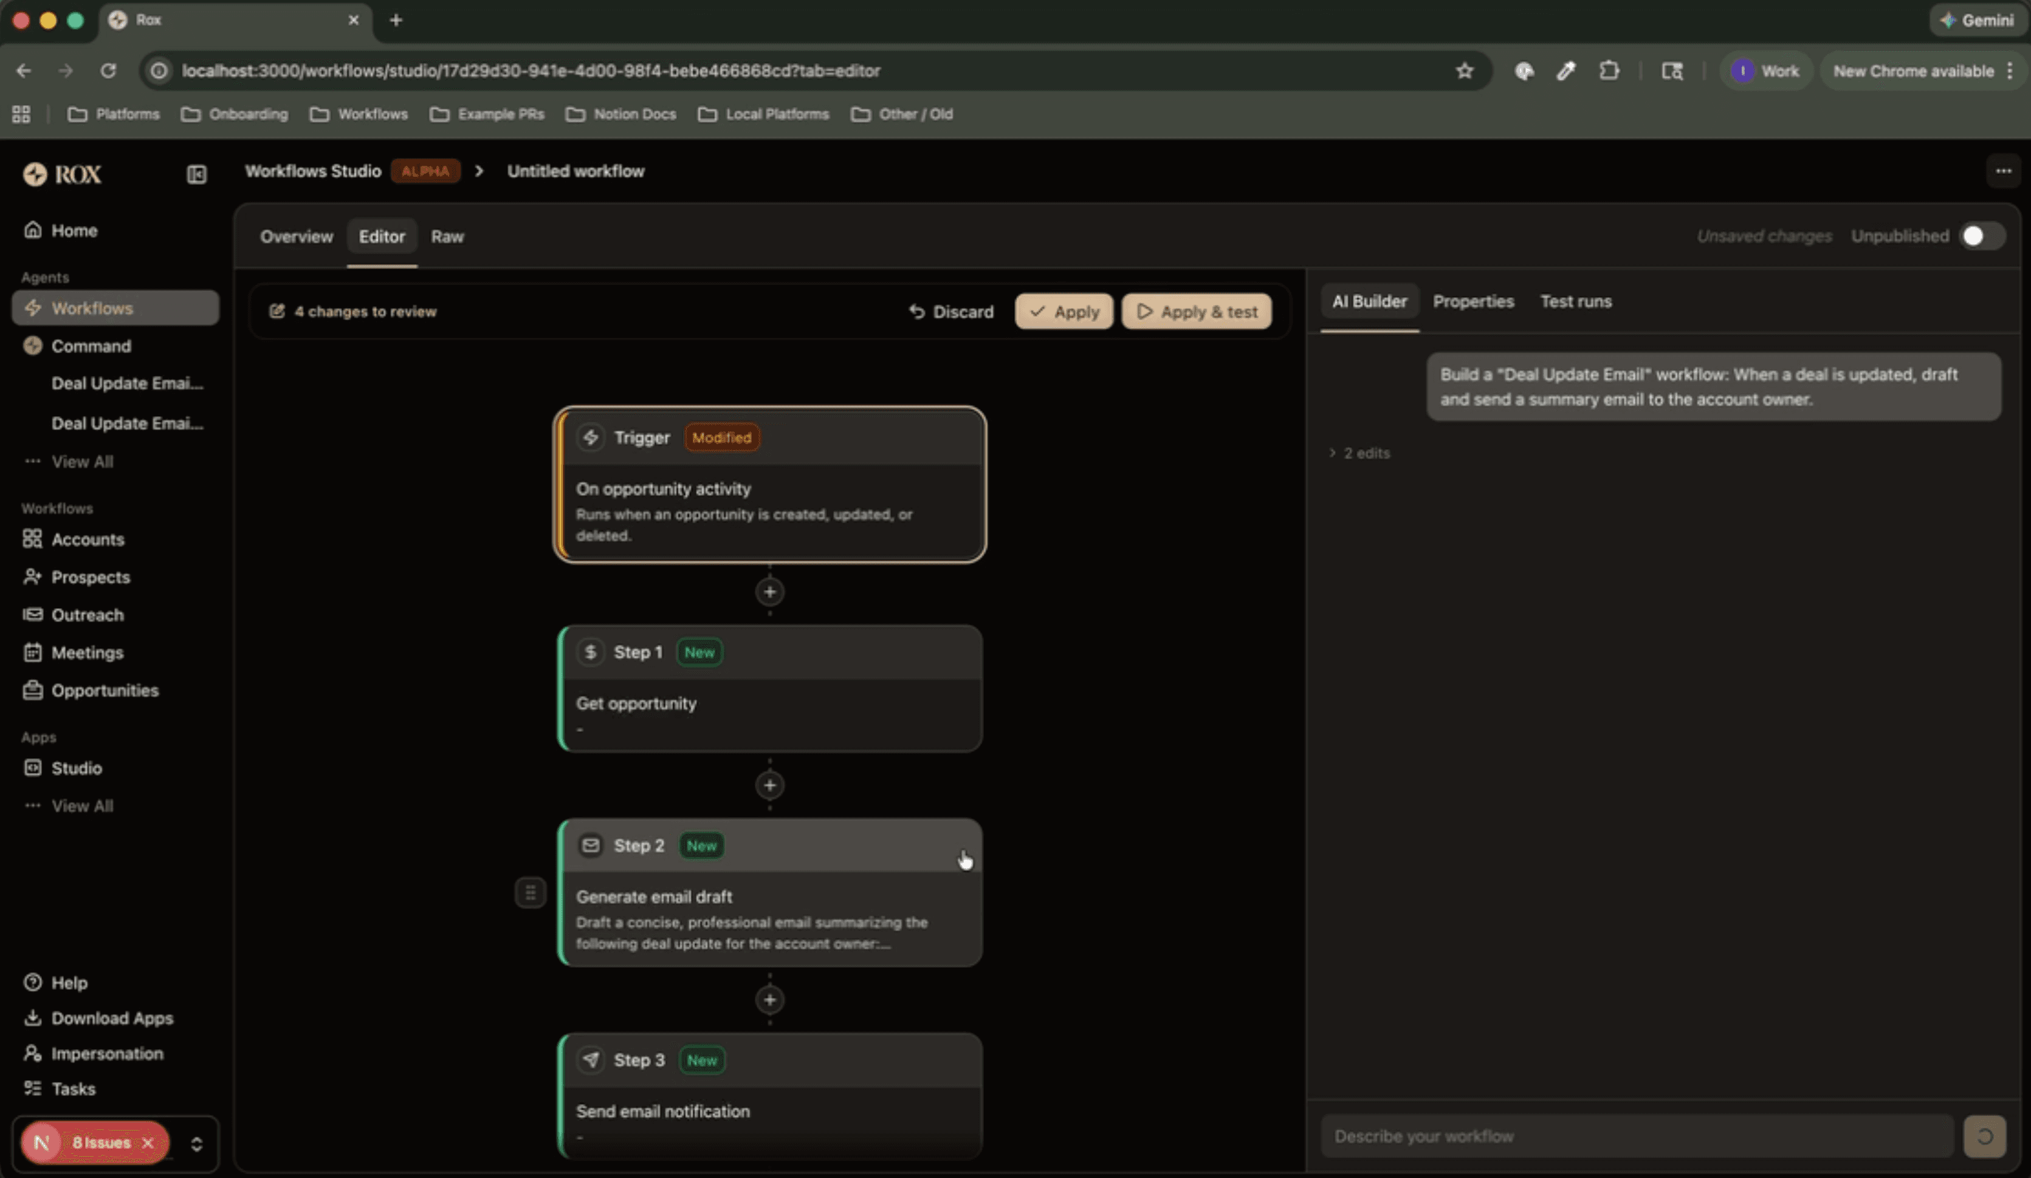Select Workflows in the Agents sidebar
Image resolution: width=2031 pixels, height=1178 pixels.
92,307
